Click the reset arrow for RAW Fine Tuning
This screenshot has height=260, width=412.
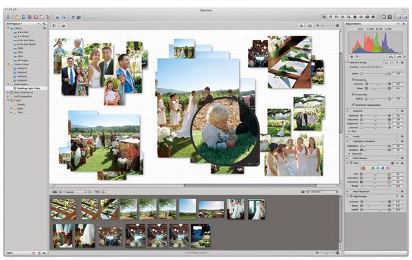click(398, 62)
